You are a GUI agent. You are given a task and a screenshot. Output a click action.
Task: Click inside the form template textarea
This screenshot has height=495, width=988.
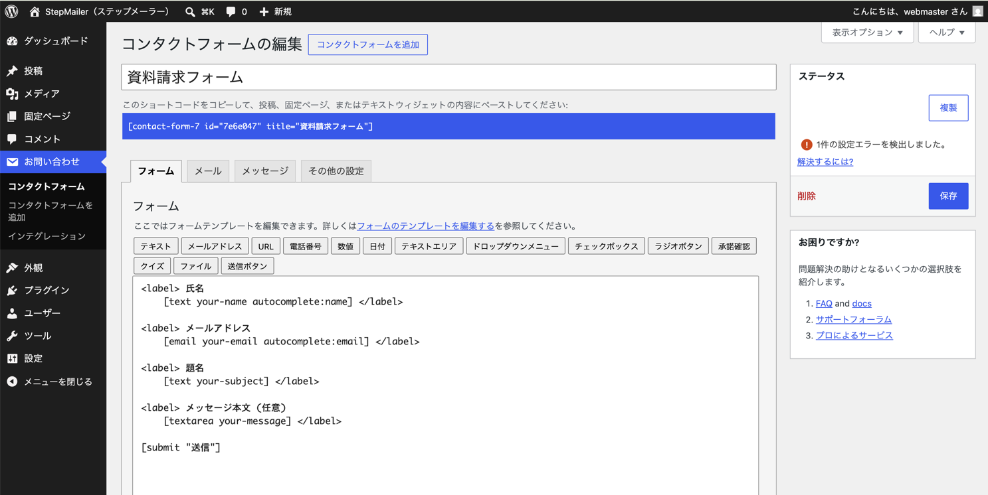[x=445, y=385]
